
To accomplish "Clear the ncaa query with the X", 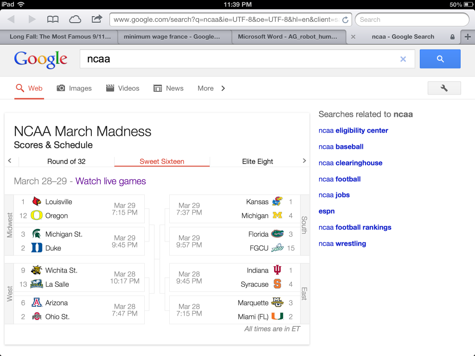I will click(403, 59).
